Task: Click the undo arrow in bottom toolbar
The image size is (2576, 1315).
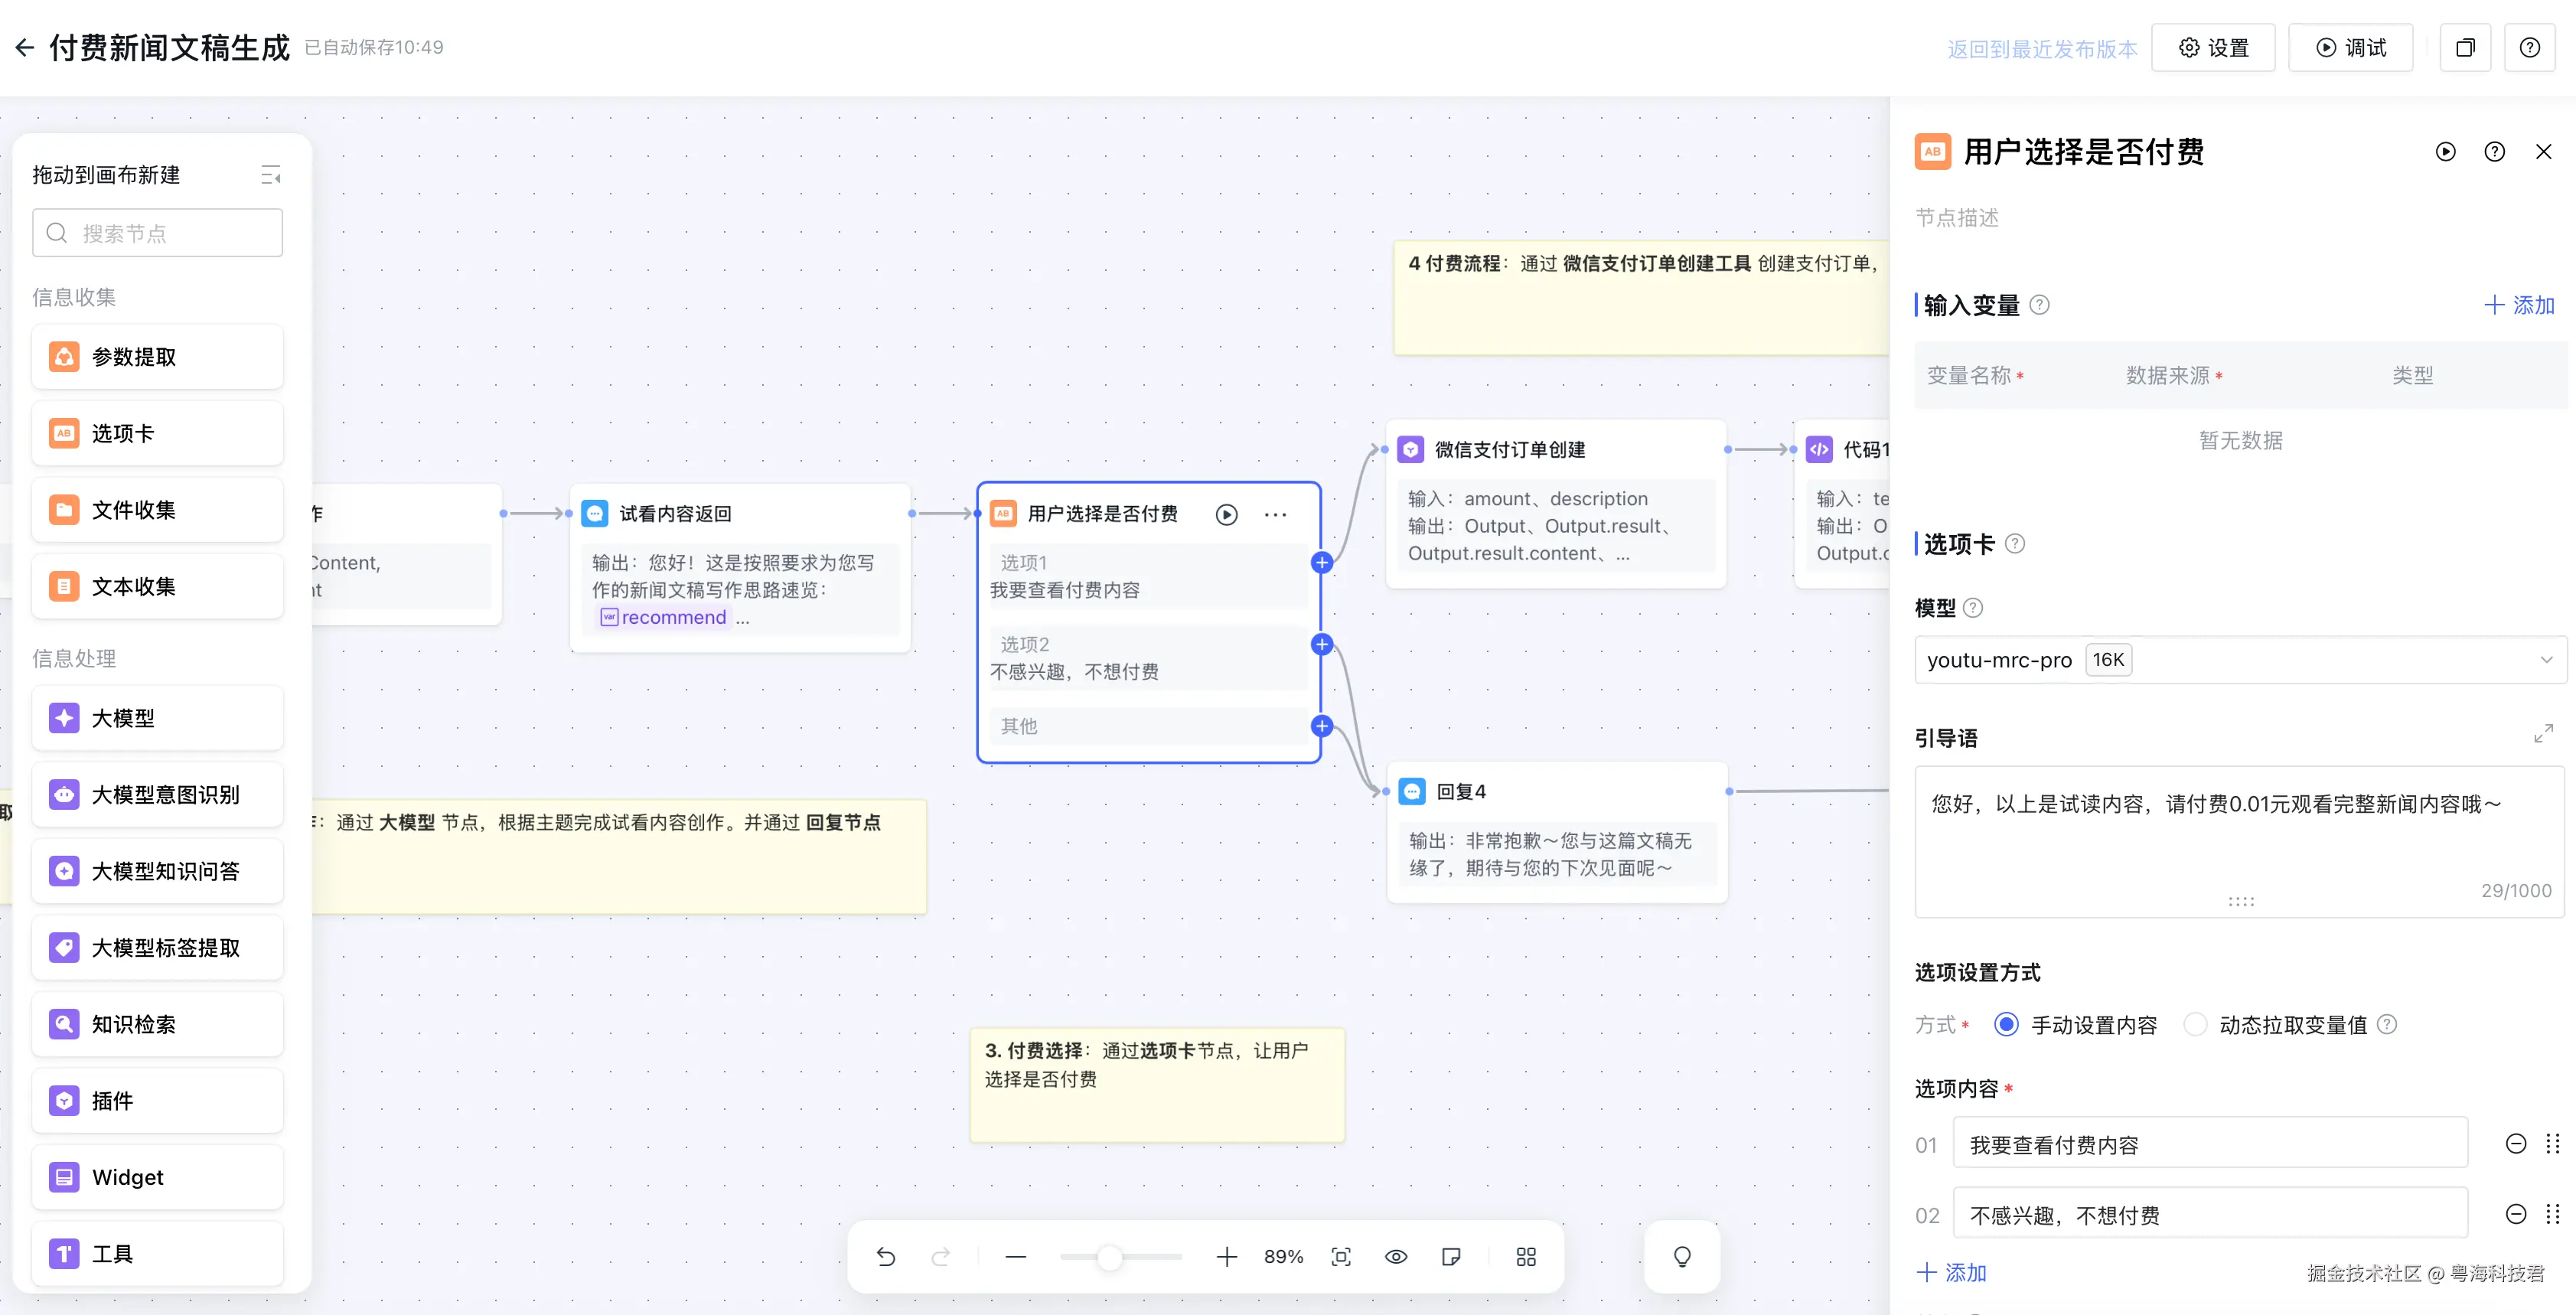Action: (886, 1257)
